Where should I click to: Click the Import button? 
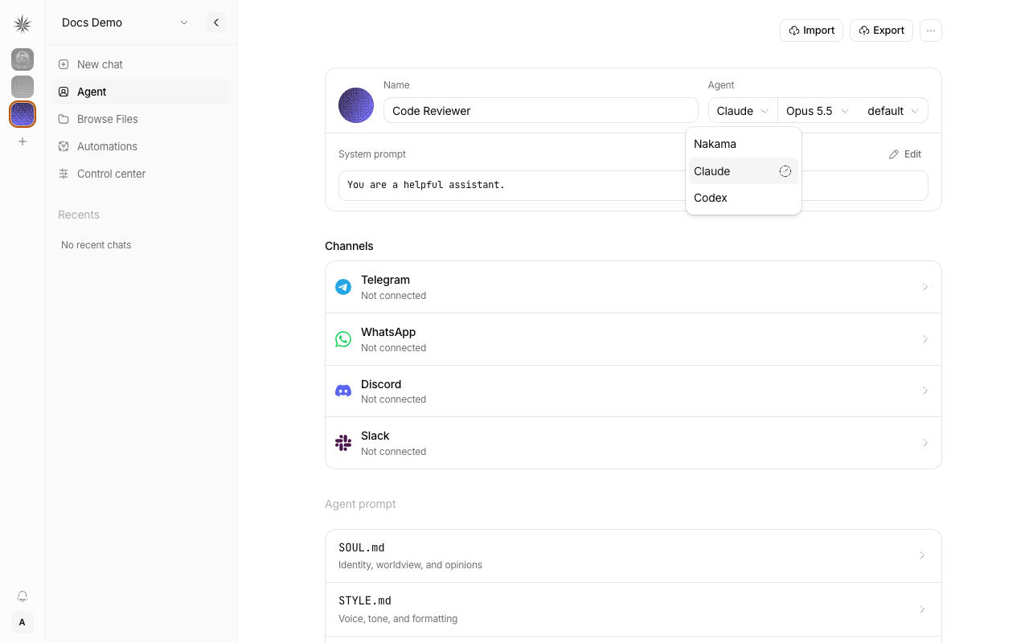[x=811, y=31]
